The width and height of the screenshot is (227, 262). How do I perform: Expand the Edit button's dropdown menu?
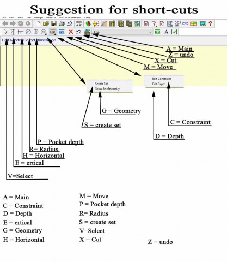55,34
